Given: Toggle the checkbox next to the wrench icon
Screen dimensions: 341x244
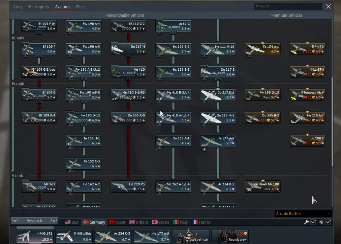Looking at the screenshot, I should 313,222.
